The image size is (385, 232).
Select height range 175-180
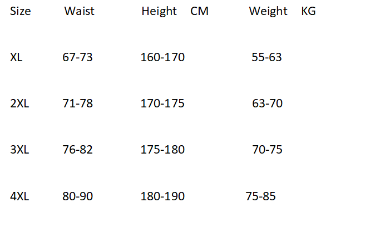coord(162,150)
